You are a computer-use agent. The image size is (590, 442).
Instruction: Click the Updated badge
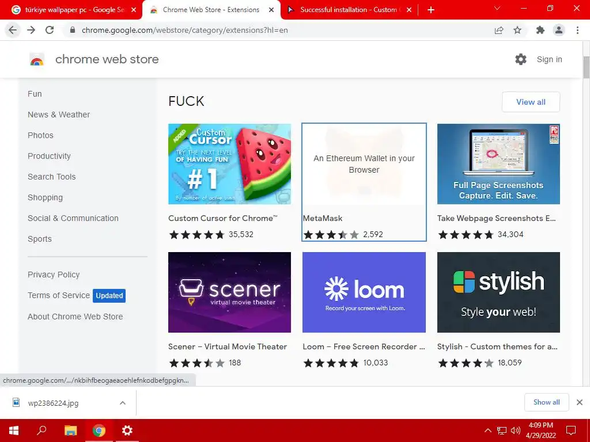pos(109,295)
